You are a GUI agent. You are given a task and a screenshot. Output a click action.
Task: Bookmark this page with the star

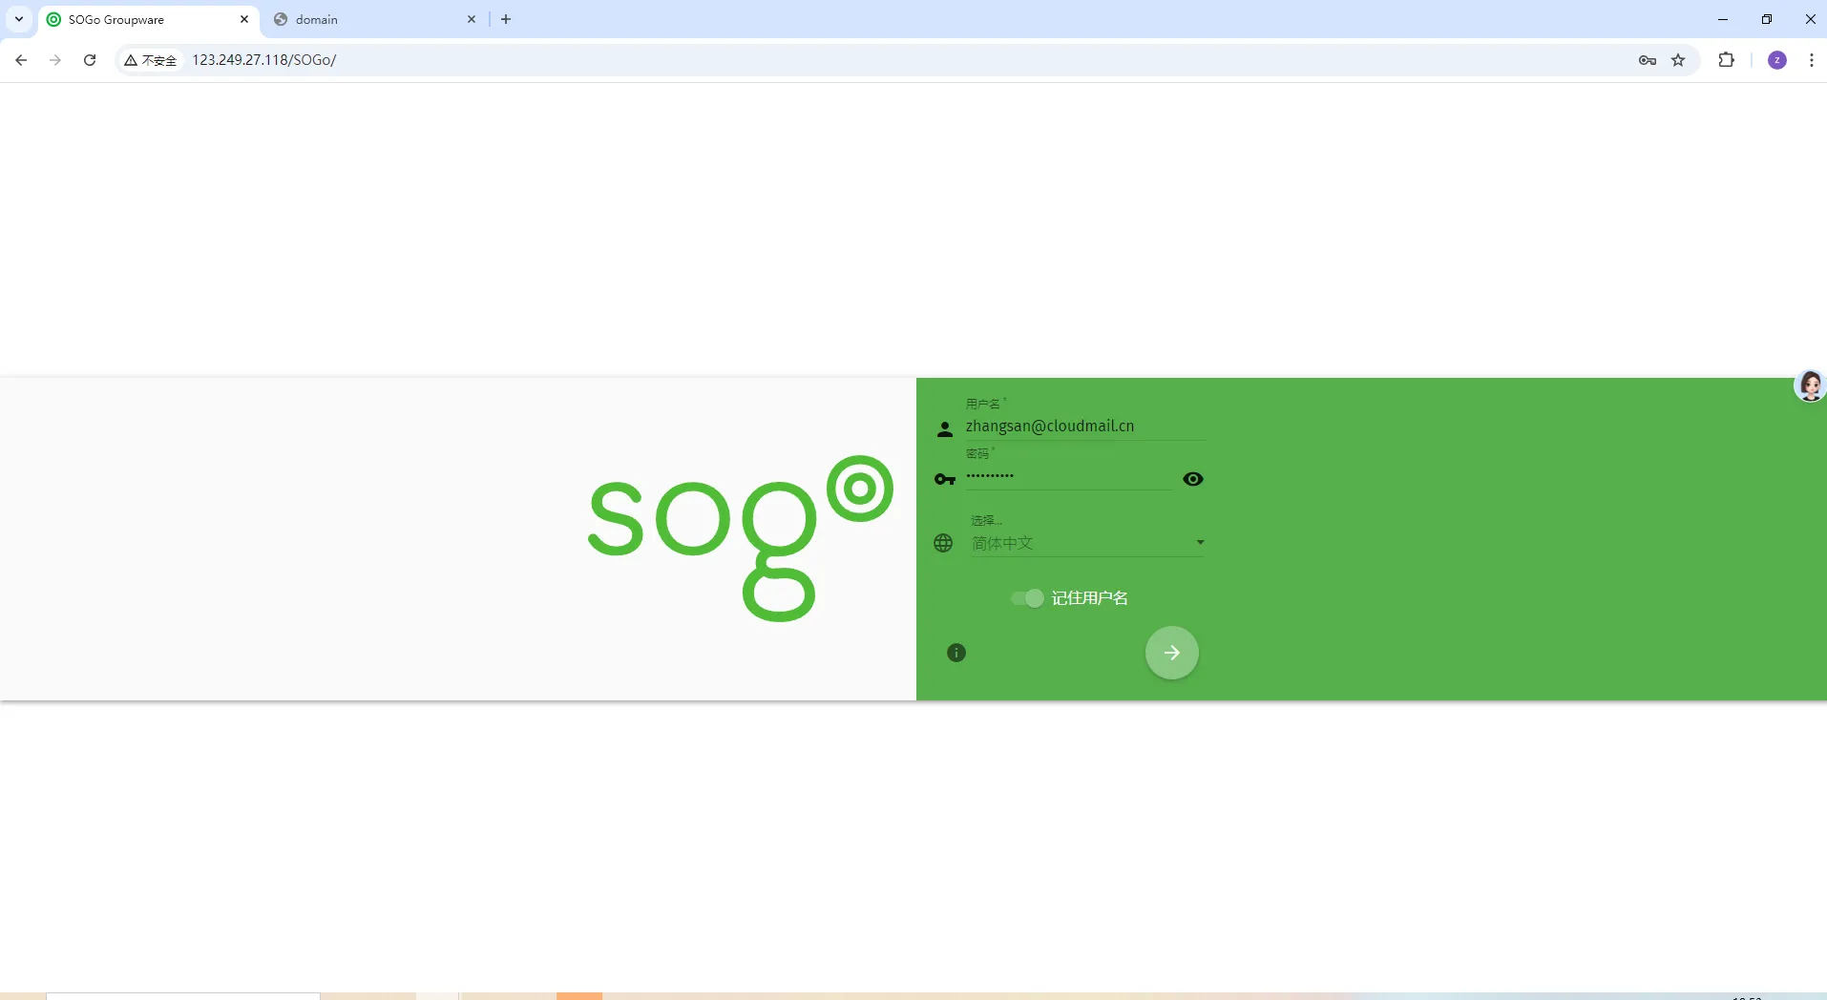(1678, 60)
